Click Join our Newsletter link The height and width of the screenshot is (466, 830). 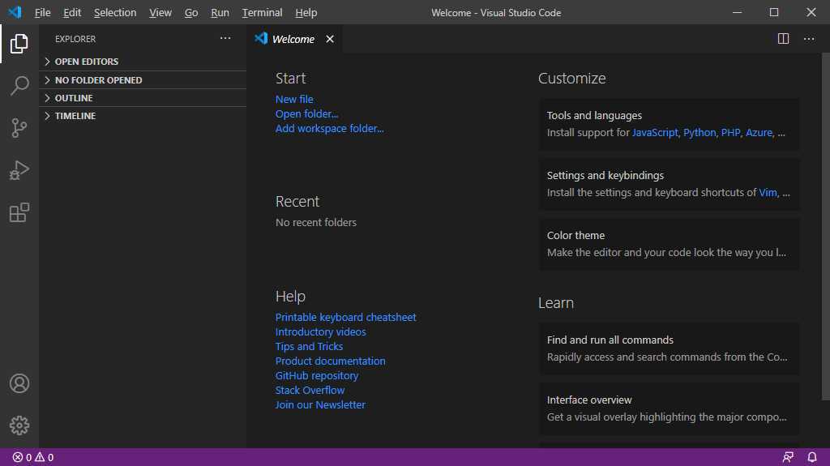pyautogui.click(x=320, y=404)
